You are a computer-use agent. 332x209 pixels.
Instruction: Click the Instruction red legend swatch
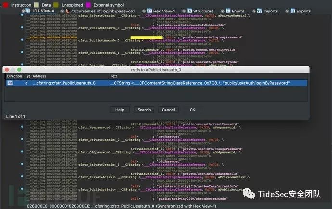(x=6, y=5)
